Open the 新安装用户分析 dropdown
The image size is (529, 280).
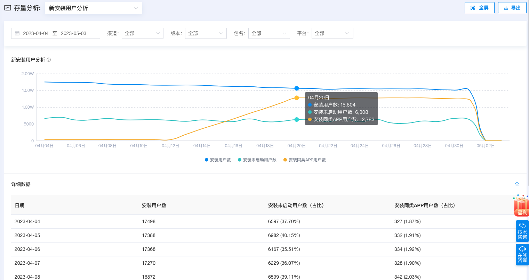[x=94, y=8]
